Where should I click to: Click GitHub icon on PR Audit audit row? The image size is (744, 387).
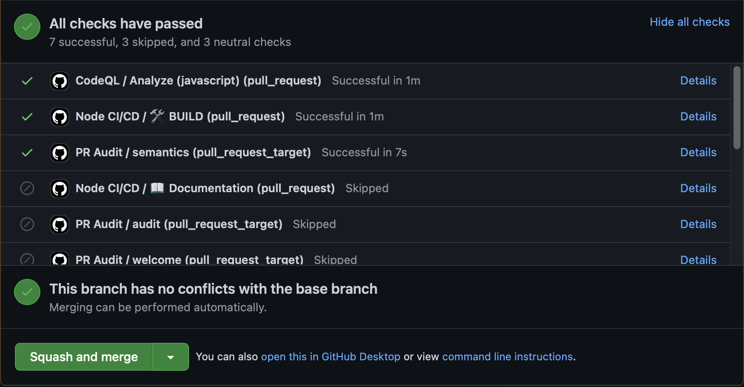point(60,225)
